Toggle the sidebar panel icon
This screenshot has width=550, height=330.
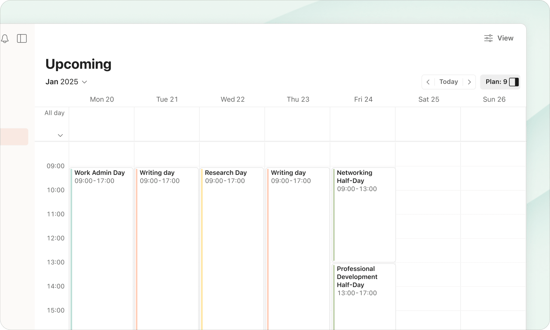[x=22, y=38]
